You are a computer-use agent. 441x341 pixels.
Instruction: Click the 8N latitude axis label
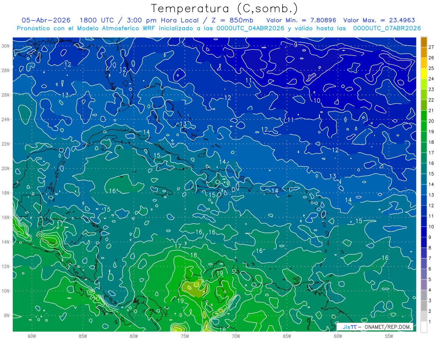point(8,315)
